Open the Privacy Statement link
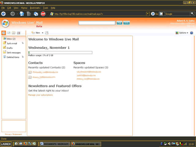 (x=13, y=134)
